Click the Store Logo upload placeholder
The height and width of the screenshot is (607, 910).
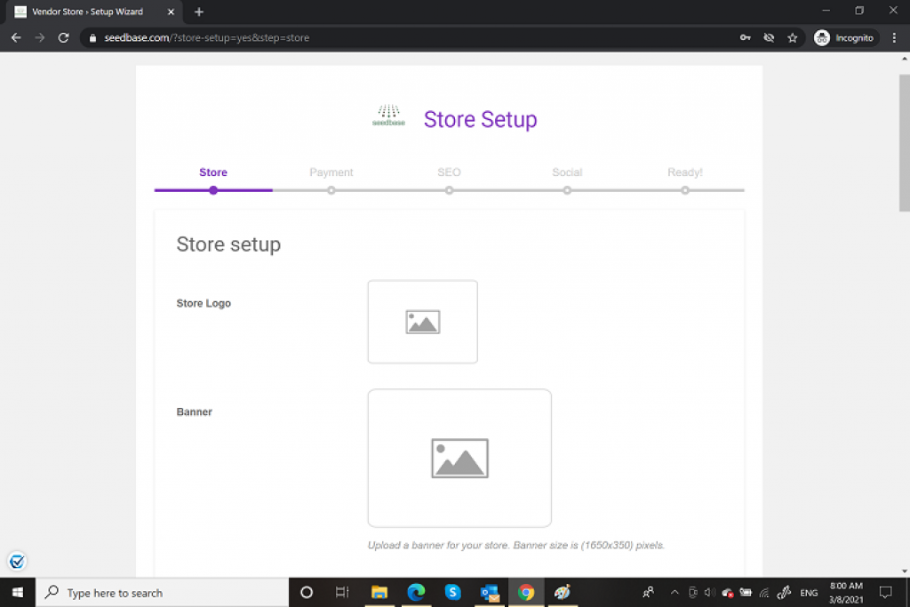click(x=422, y=322)
